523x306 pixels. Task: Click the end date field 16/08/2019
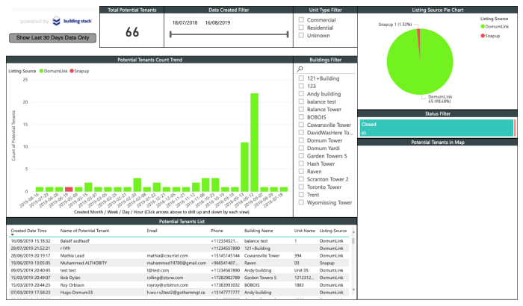217,22
